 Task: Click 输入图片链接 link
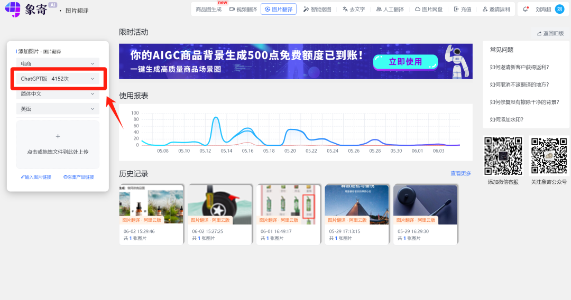coord(36,177)
